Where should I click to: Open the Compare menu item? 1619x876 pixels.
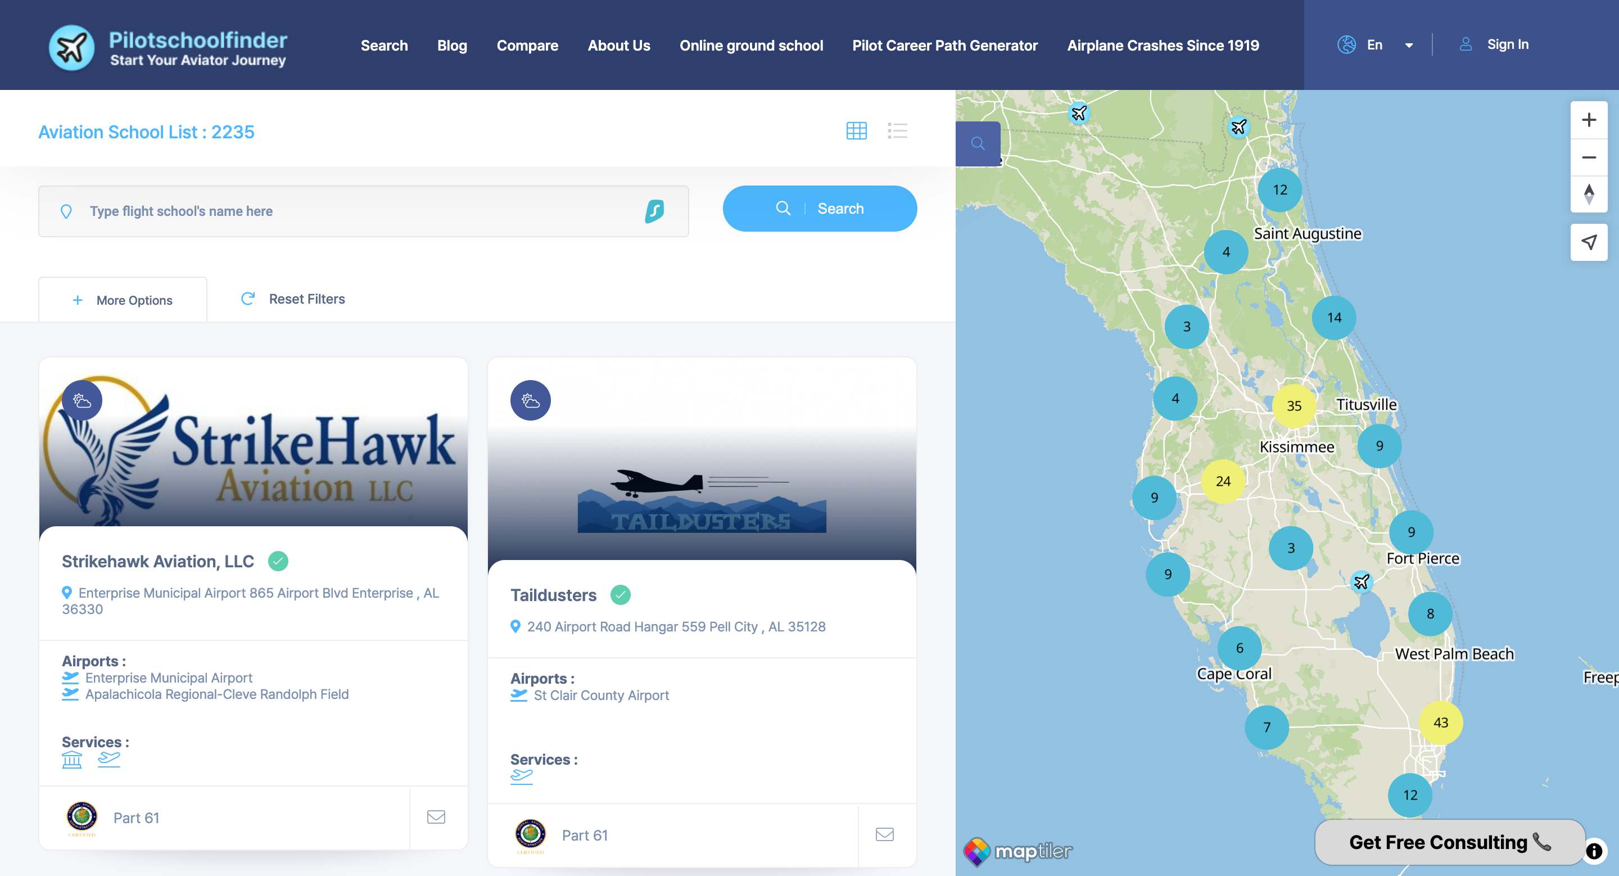pyautogui.click(x=527, y=45)
